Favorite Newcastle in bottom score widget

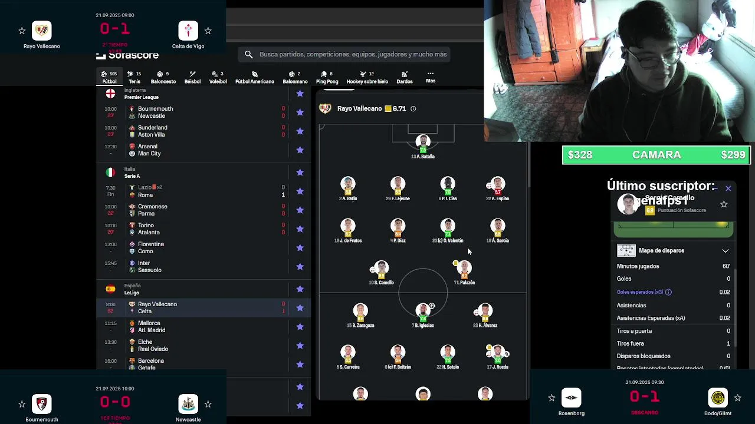point(208,404)
